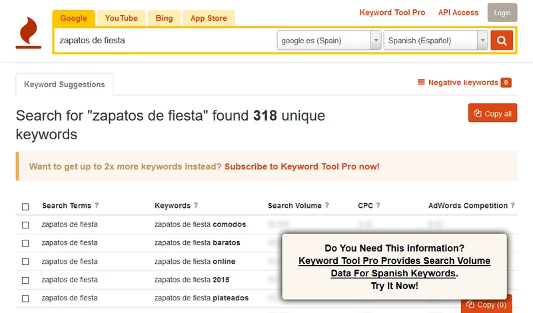
Task: Switch to the Bing tab
Action: 164,19
